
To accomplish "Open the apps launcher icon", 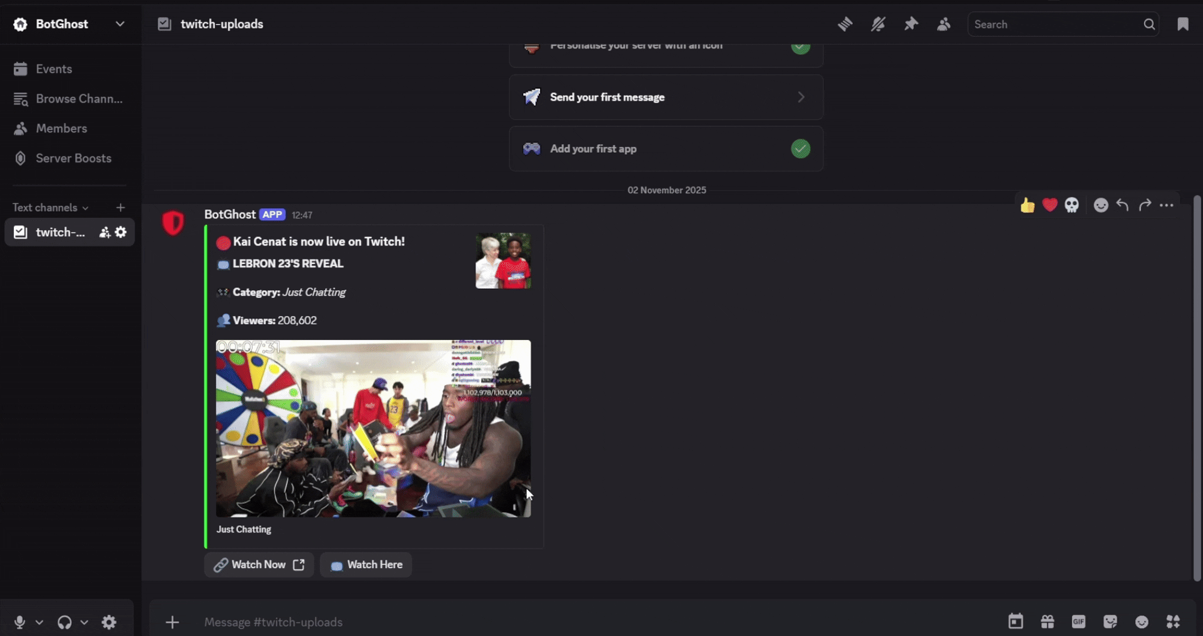I will click(x=1173, y=622).
